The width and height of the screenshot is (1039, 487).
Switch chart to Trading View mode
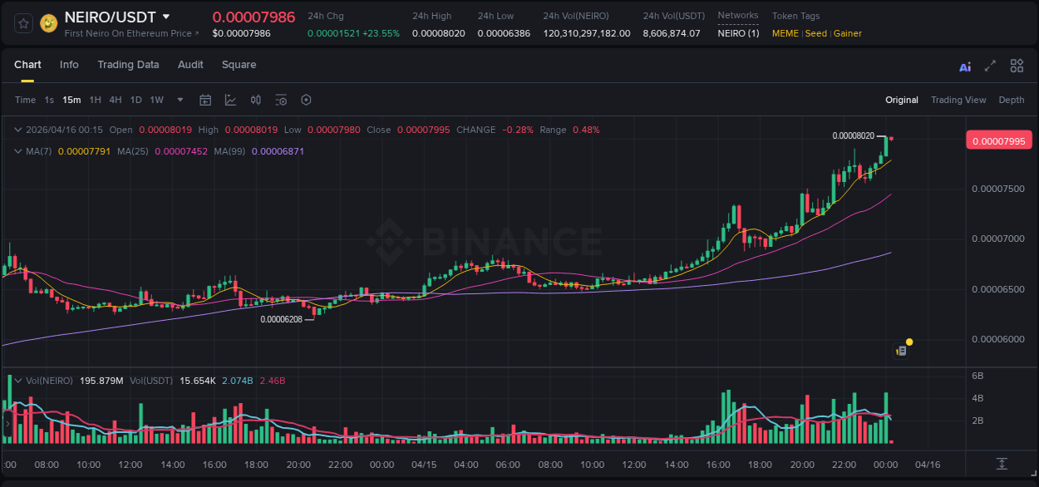(x=958, y=100)
